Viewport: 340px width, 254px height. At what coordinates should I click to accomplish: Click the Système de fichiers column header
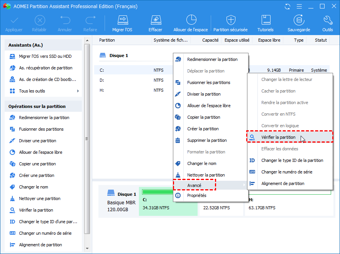(x=171, y=40)
